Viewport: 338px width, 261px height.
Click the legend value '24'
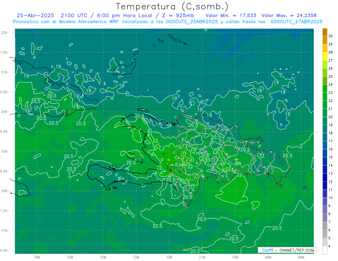pyautogui.click(x=331, y=84)
